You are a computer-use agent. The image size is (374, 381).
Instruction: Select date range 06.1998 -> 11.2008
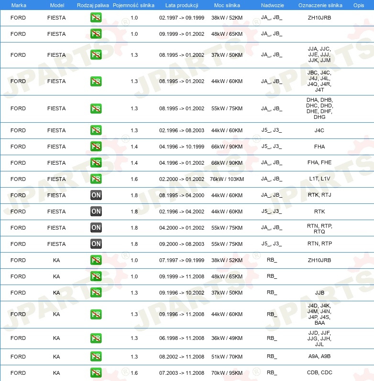(x=182, y=338)
